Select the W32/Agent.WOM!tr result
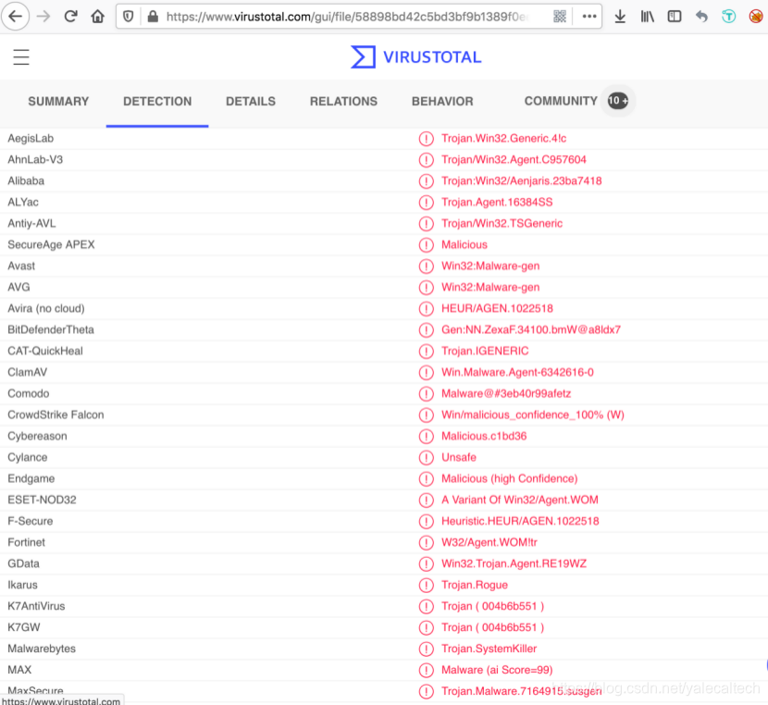768x705 pixels. [x=489, y=542]
